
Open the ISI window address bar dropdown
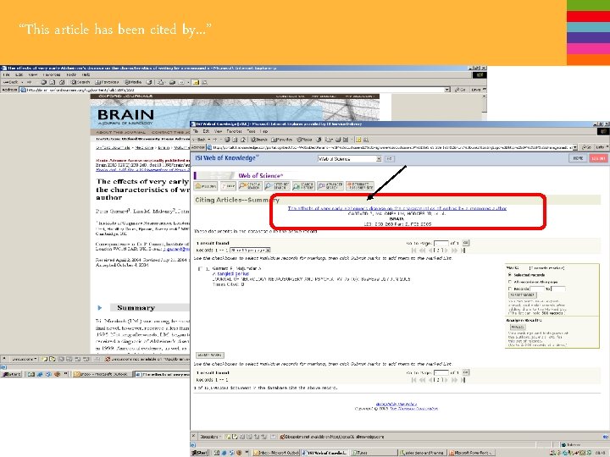575,147
